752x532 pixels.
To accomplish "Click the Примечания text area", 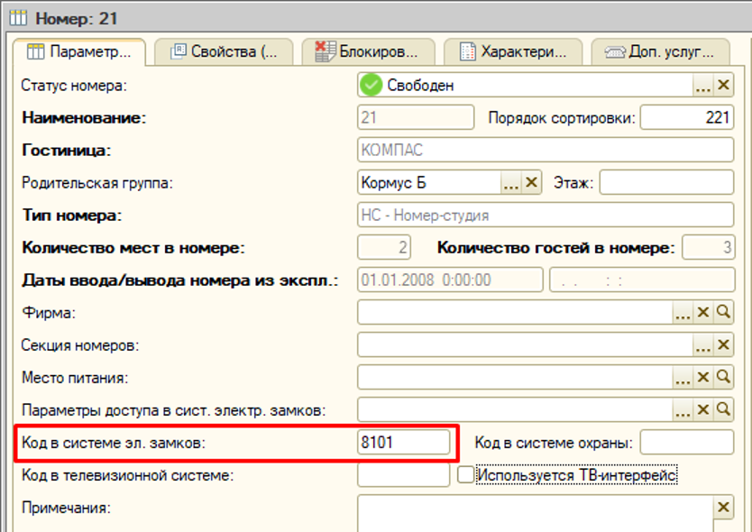I will click(x=535, y=513).
